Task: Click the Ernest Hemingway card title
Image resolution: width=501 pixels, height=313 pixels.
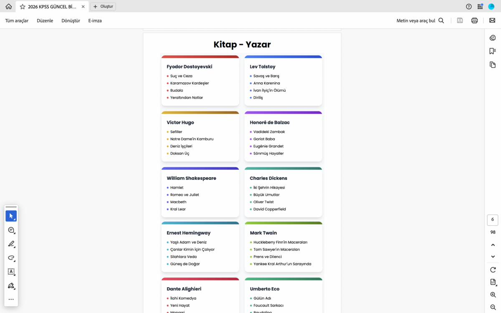Action: point(189,233)
